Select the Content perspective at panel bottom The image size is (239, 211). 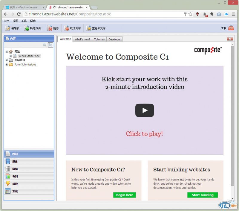pos(29,154)
